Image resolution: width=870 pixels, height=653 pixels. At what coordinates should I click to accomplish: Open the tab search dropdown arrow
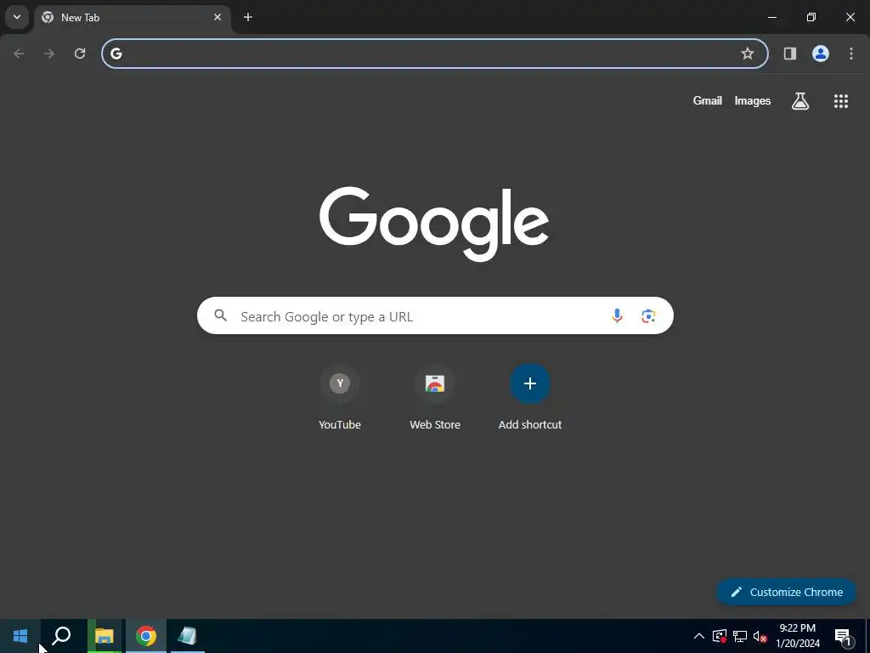17,17
